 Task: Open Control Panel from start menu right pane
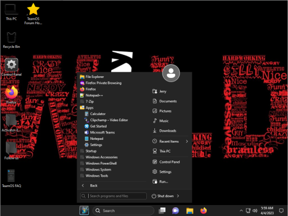166,162
